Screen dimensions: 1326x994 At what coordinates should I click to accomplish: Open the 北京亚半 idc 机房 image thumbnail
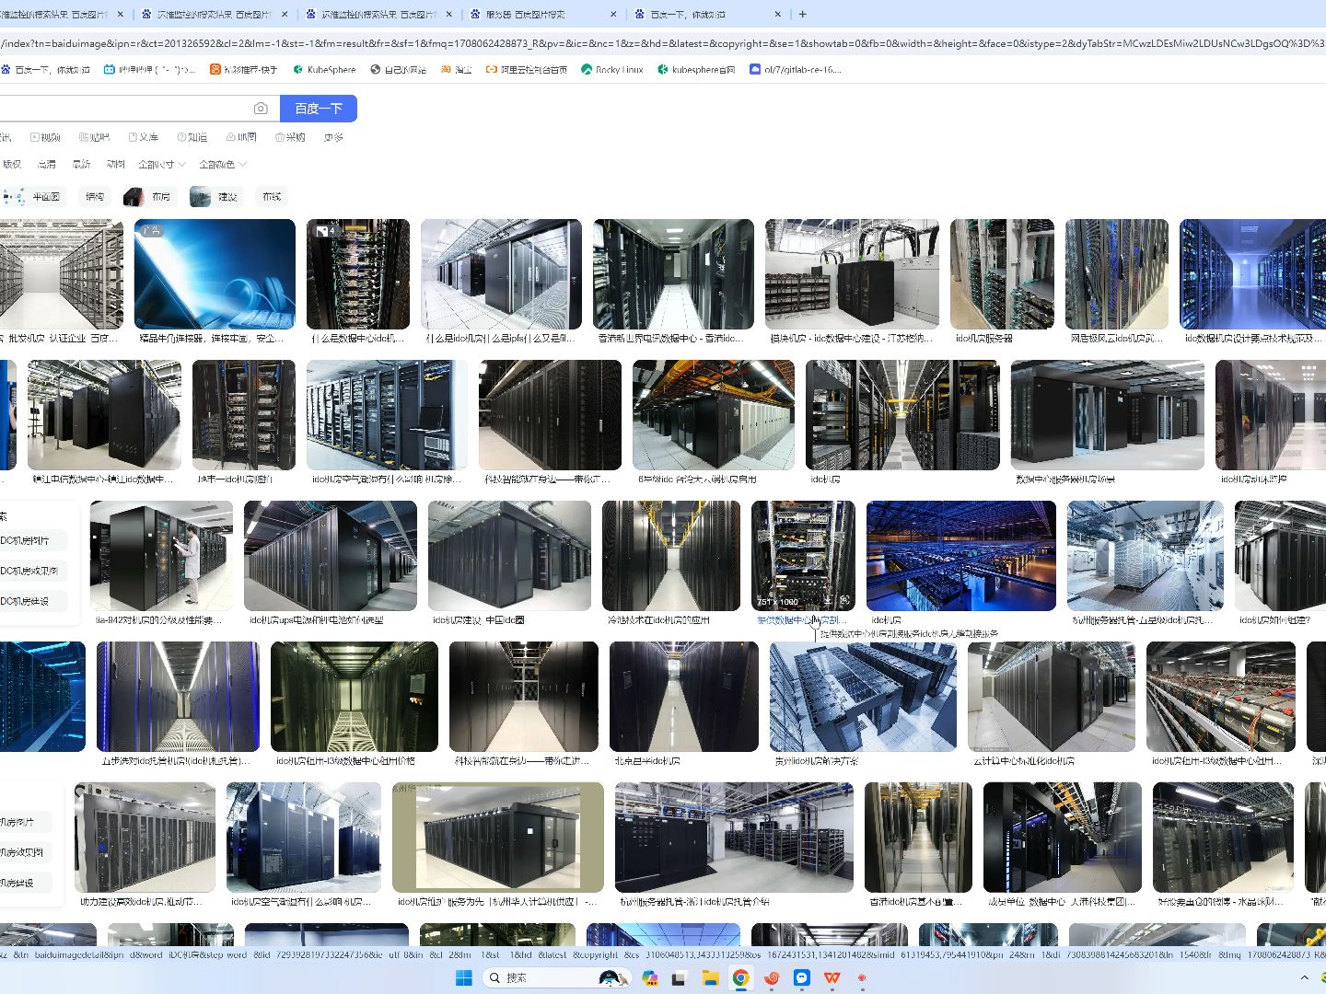tap(683, 697)
